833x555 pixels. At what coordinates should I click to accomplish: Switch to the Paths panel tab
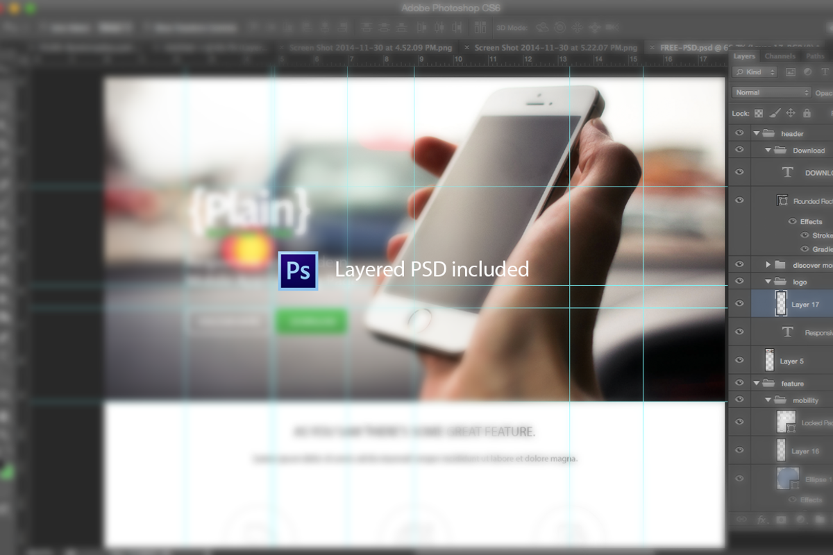point(815,56)
